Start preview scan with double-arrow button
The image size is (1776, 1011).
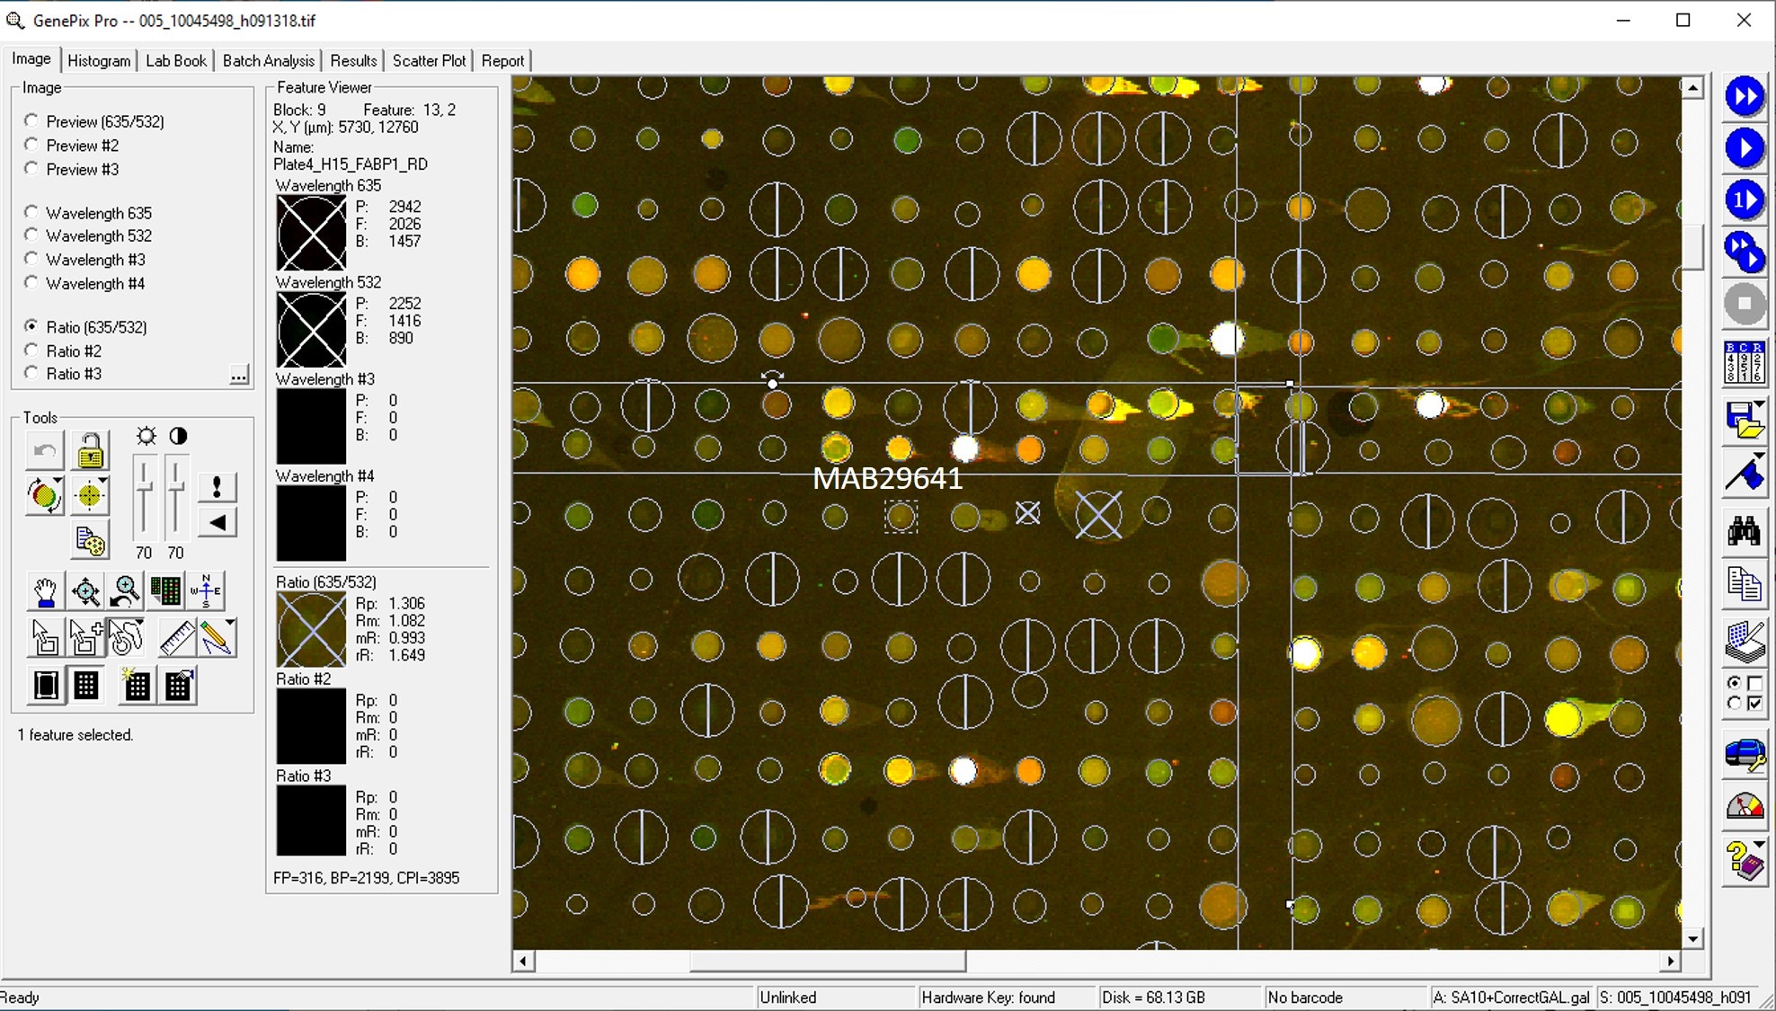[1744, 97]
